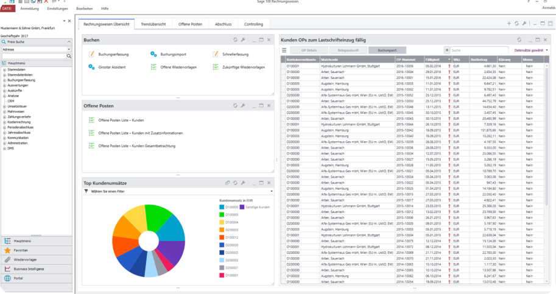The image size is (556, 294).
Task: Click sidebar free search text field
Action: pos(33,56)
